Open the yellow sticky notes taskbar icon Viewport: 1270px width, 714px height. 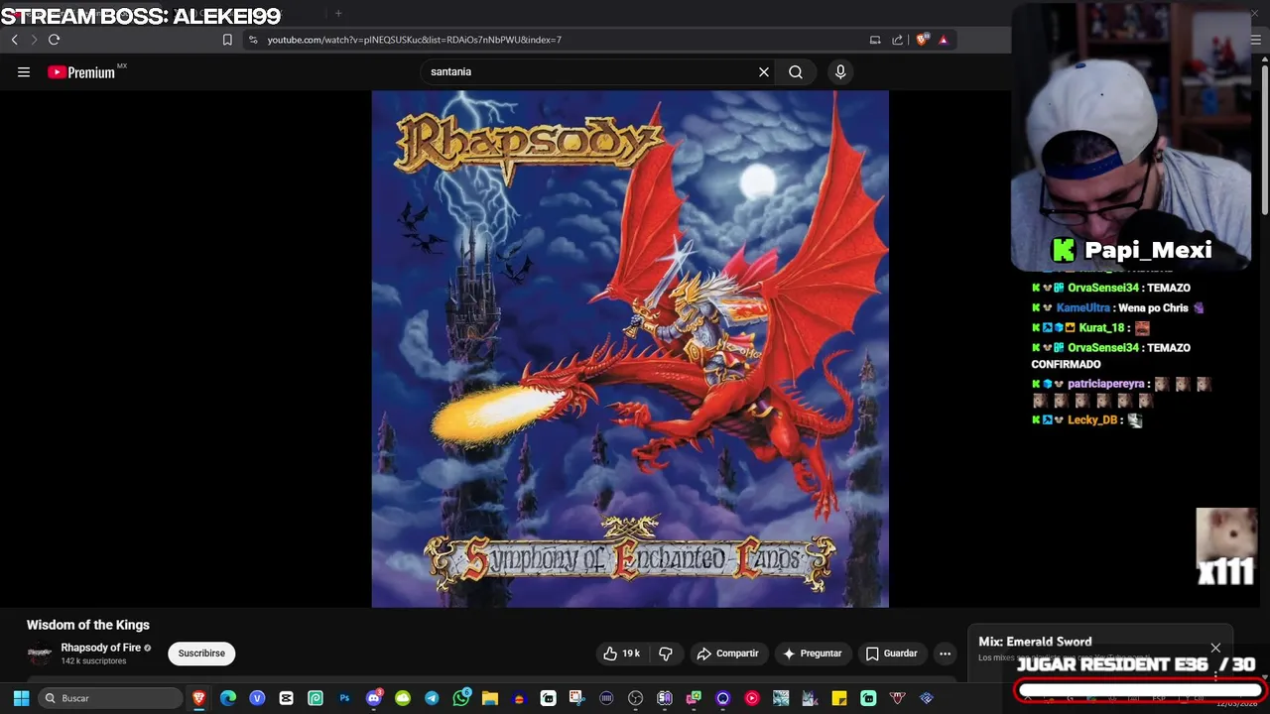(x=839, y=698)
